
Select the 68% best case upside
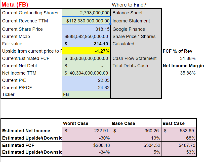(191, 138)
